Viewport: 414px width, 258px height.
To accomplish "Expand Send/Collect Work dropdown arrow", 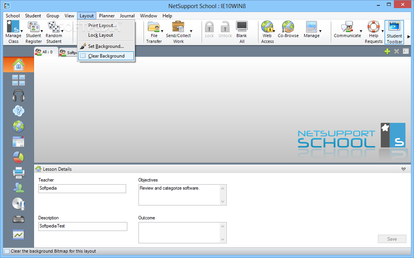I will tap(191, 31).
